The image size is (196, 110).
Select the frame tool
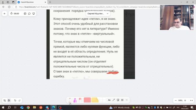(x=122, y=100)
